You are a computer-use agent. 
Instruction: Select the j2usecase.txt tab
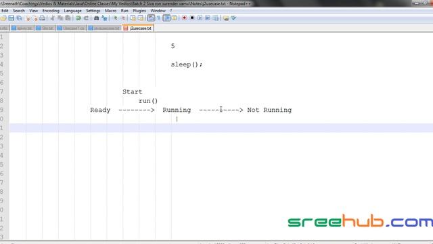coord(138,28)
